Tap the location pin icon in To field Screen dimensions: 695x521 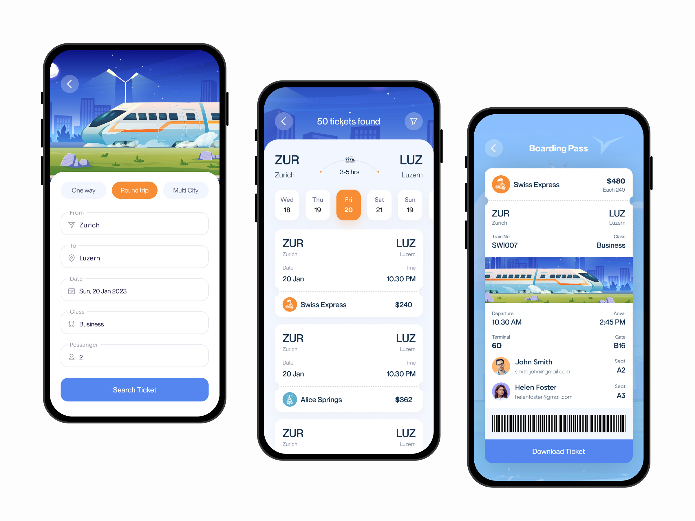(72, 258)
